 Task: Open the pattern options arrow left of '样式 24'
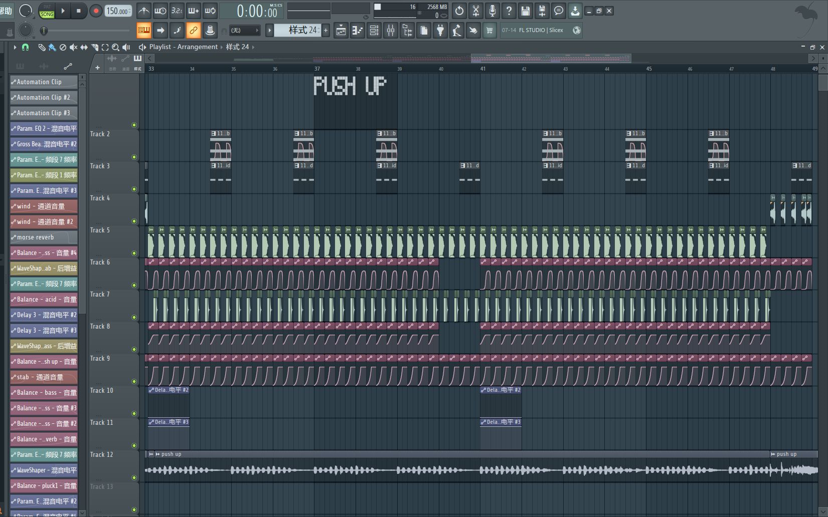[269, 31]
